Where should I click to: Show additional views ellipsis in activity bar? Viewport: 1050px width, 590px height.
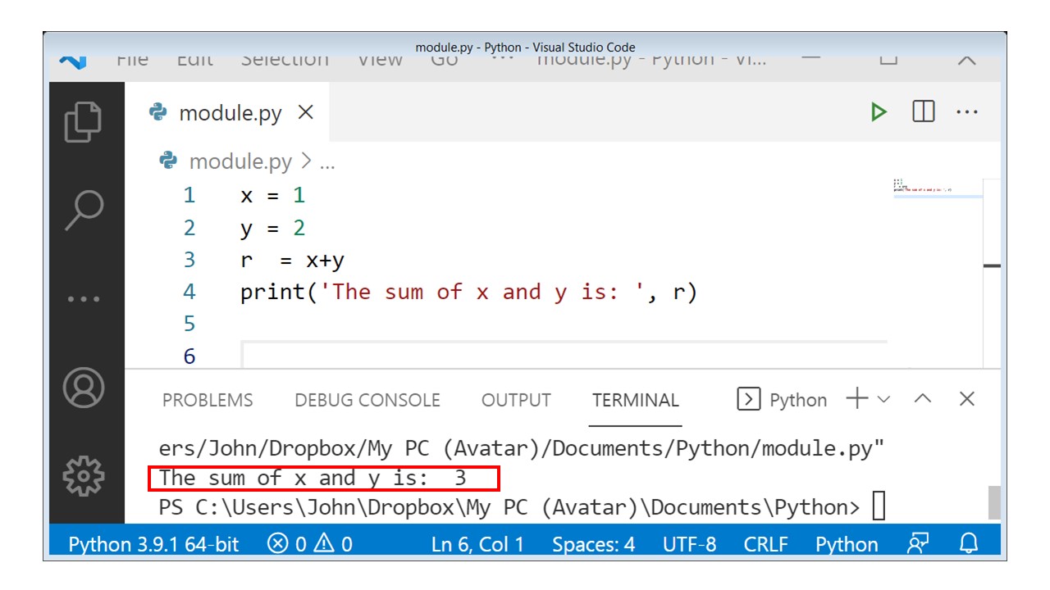[84, 299]
